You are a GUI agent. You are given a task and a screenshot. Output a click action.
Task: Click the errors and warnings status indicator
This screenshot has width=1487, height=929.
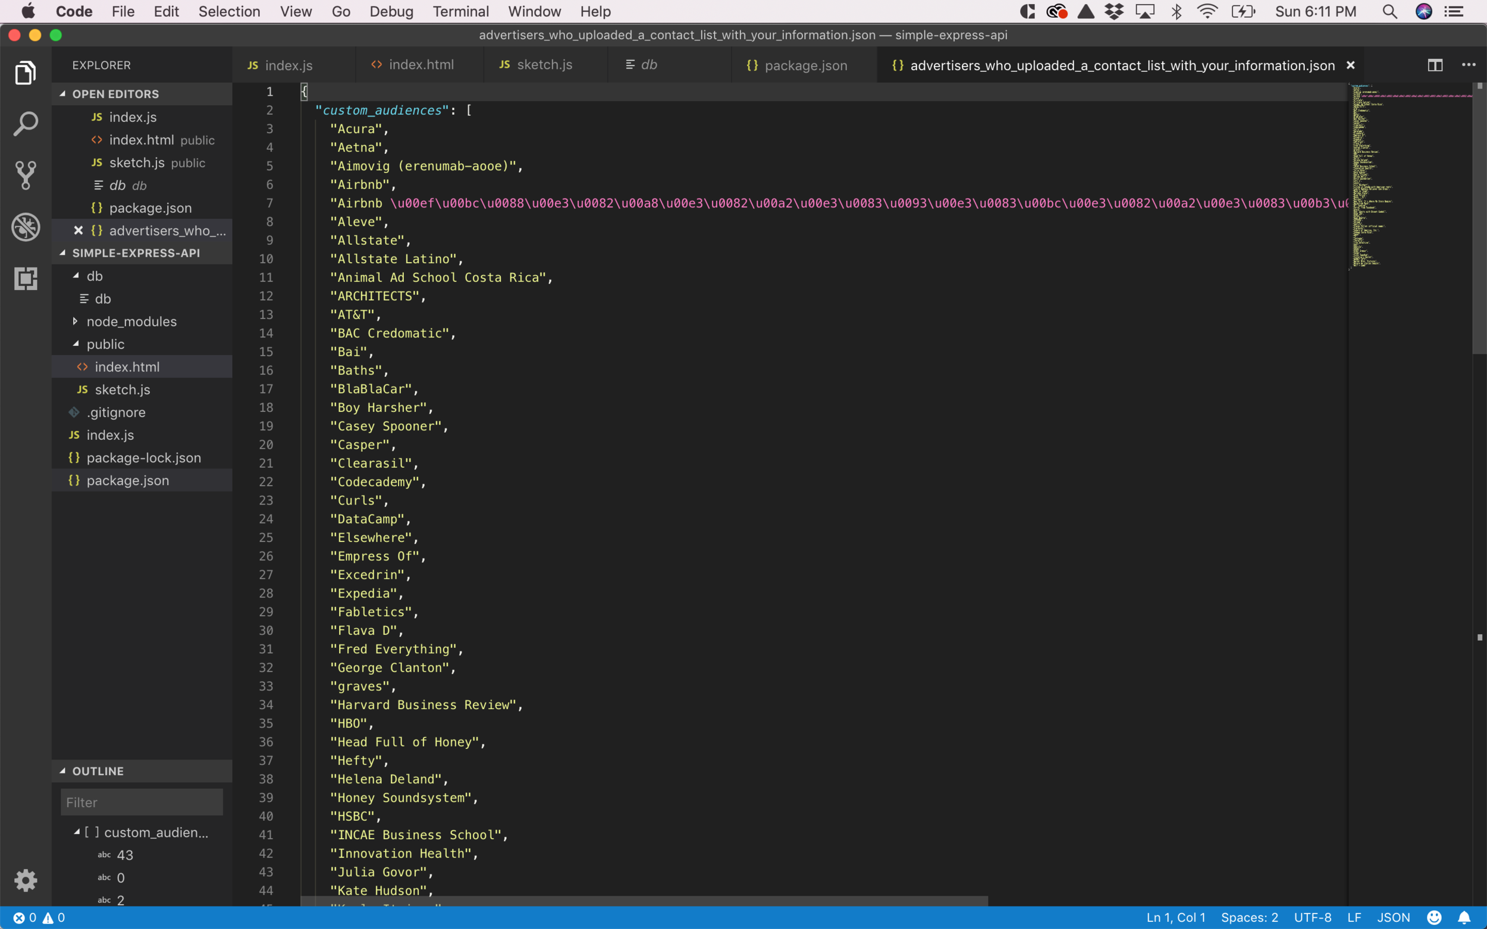[39, 917]
